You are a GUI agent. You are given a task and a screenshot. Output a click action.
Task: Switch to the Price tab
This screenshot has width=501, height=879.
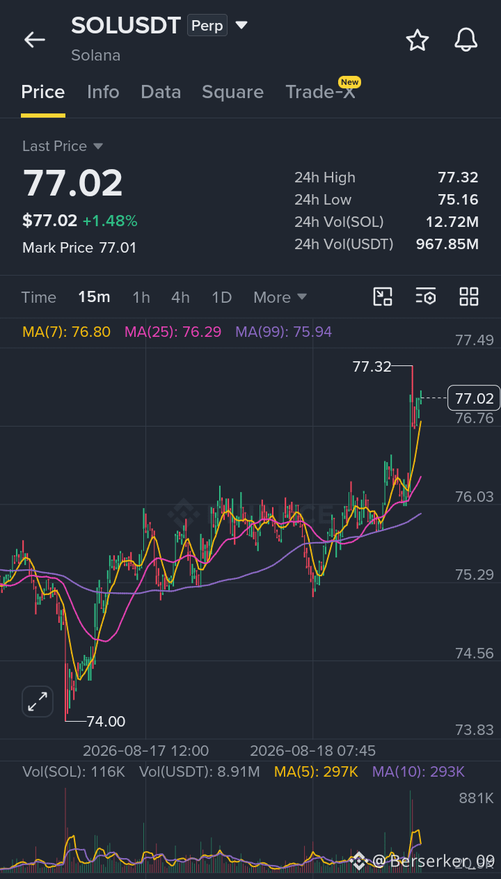(43, 92)
